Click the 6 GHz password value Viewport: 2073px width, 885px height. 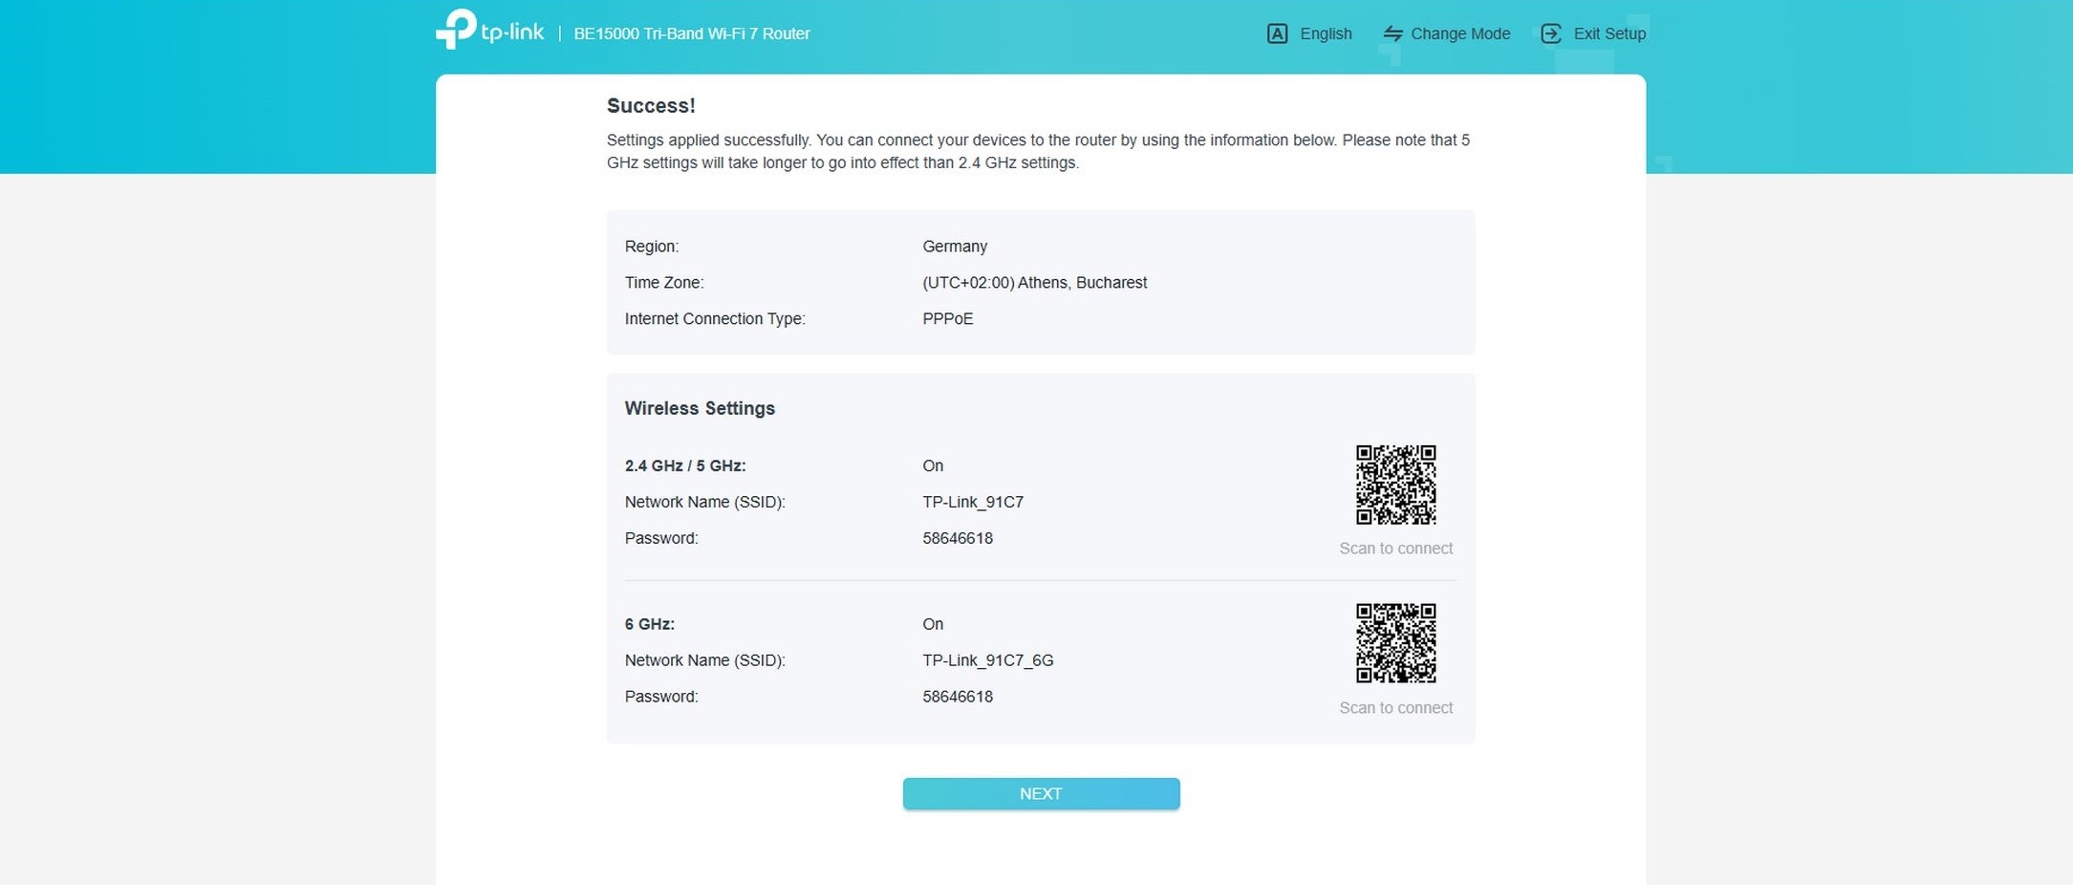[957, 698]
